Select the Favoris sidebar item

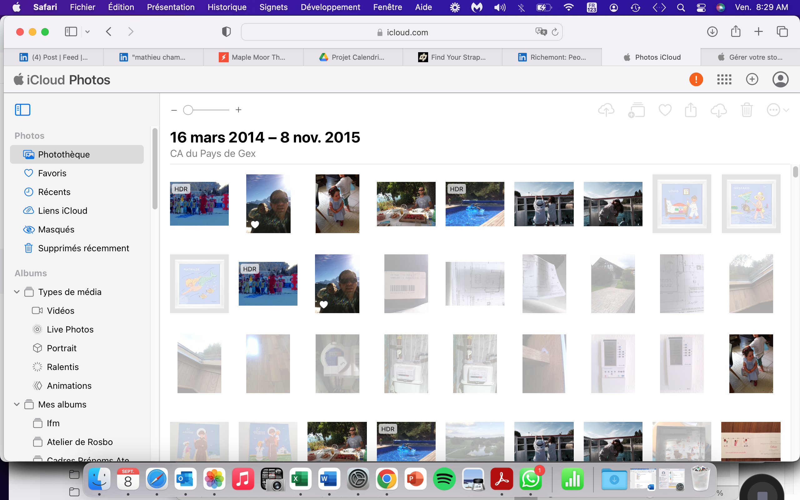pos(52,173)
